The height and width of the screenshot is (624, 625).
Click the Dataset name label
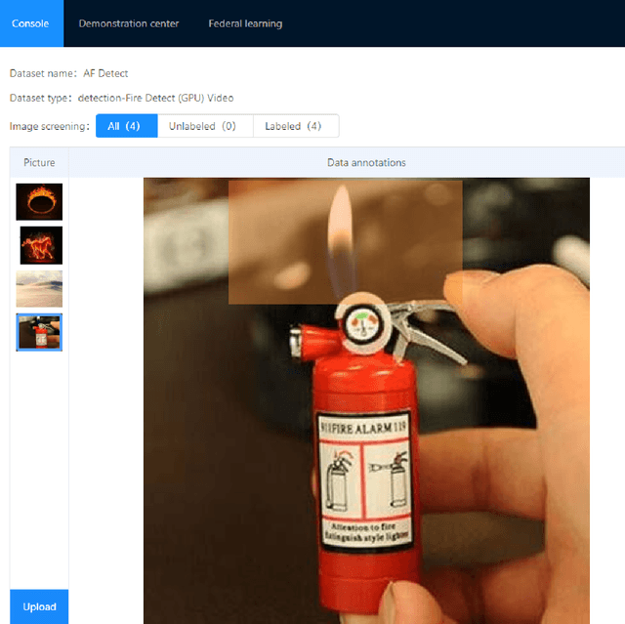[x=43, y=73]
